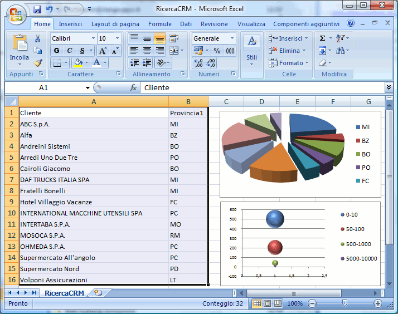
Task: Decrease font size with small A
Action: click(115, 51)
